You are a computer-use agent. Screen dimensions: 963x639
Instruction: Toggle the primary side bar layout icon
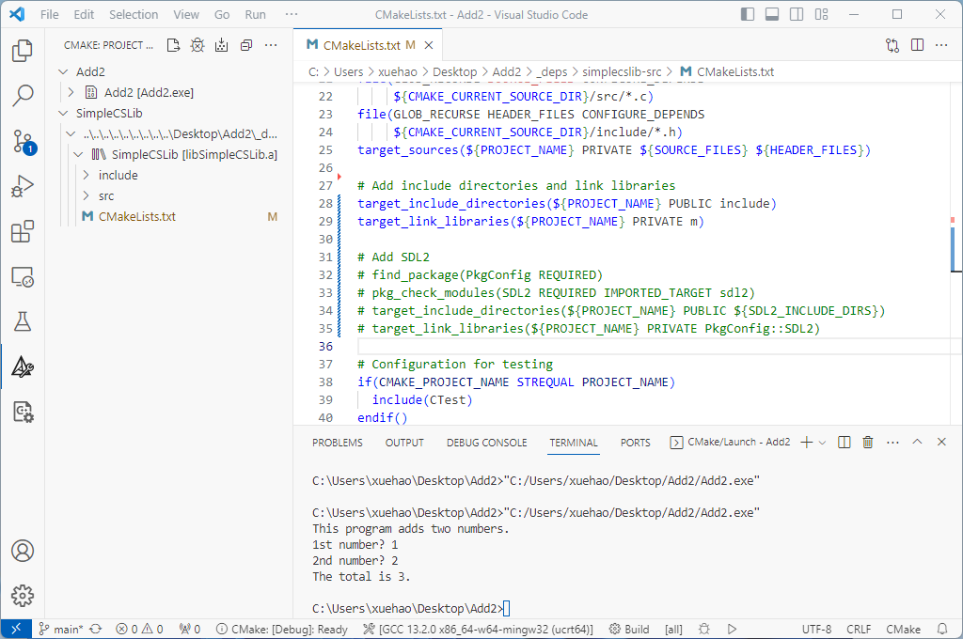[748, 14]
